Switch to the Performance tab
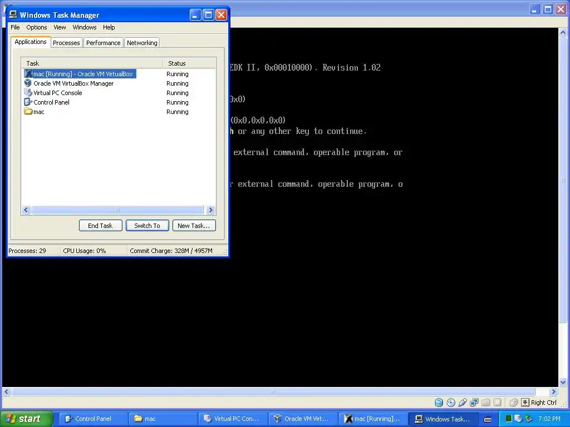 pyautogui.click(x=103, y=43)
